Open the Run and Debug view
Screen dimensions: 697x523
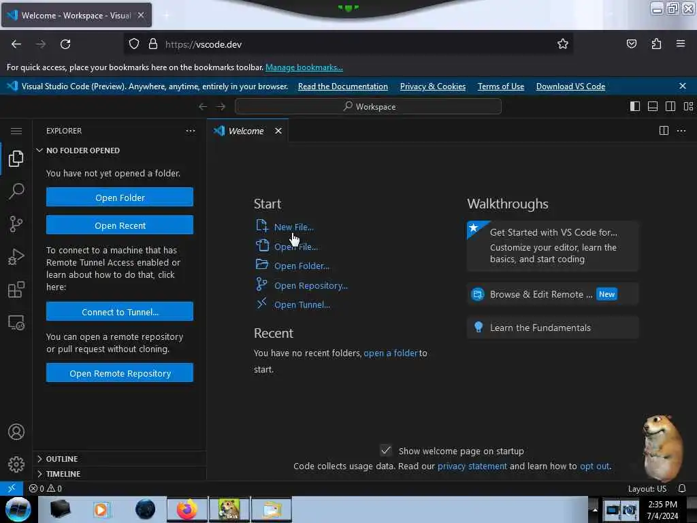click(16, 257)
